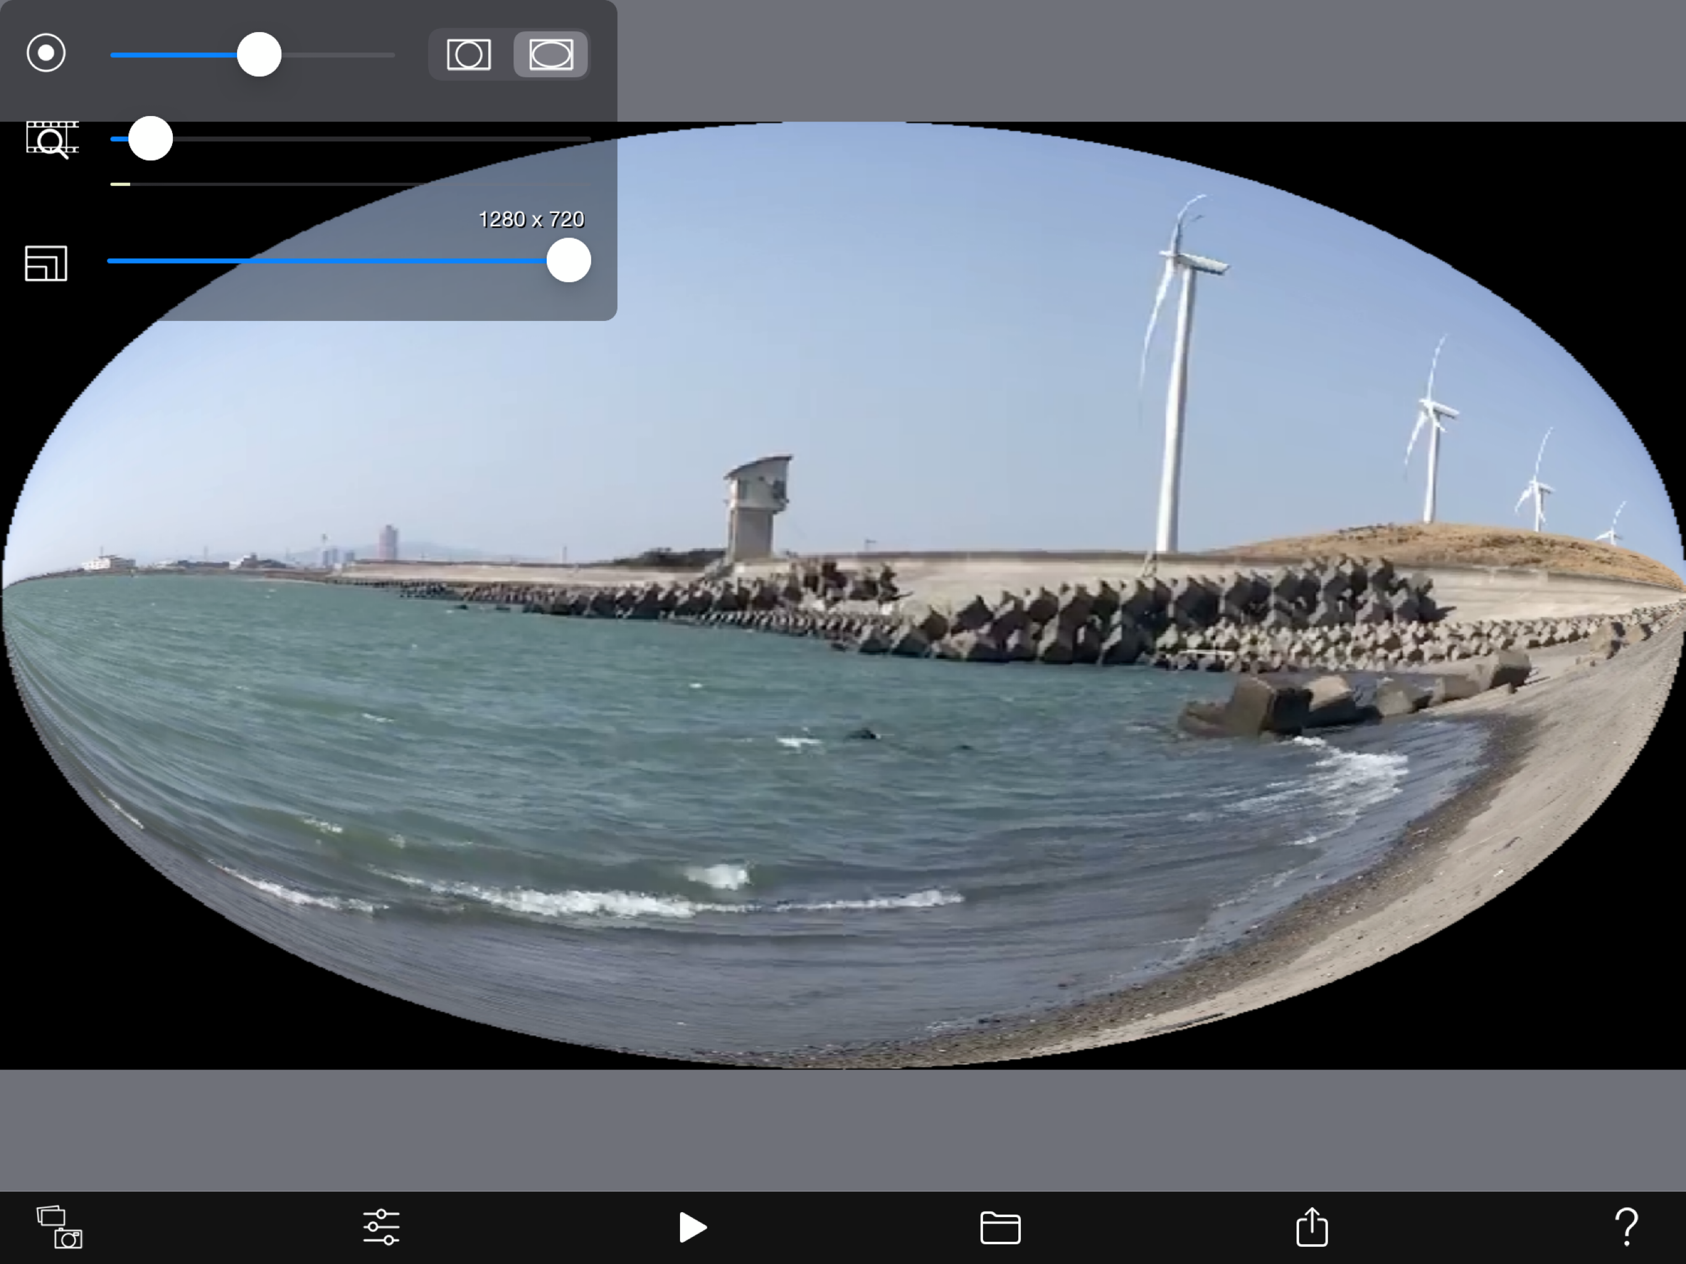Open the camera and photo source picker
Screen dimensions: 1686x1264
(x=59, y=1228)
